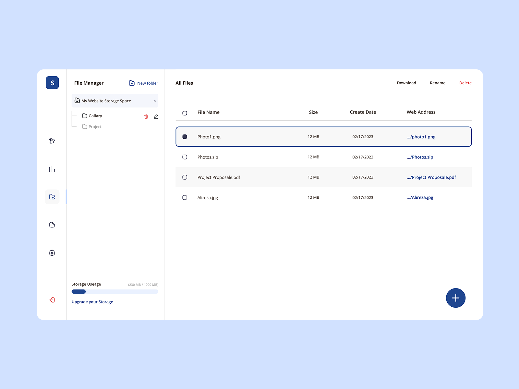Image resolution: width=519 pixels, height=389 pixels.
Task: Open the bar chart analytics icon
Action: tap(52, 169)
